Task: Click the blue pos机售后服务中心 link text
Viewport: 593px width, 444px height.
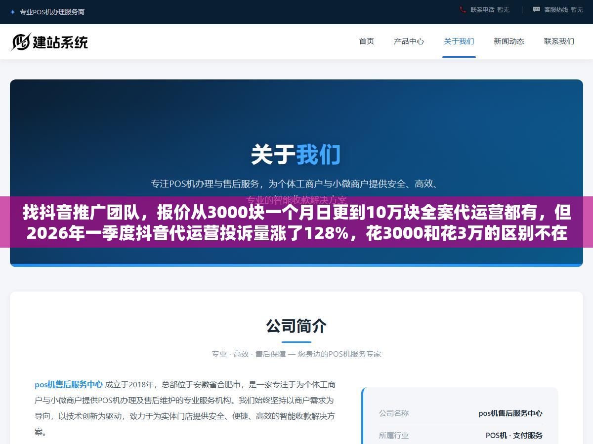Action: [69, 384]
